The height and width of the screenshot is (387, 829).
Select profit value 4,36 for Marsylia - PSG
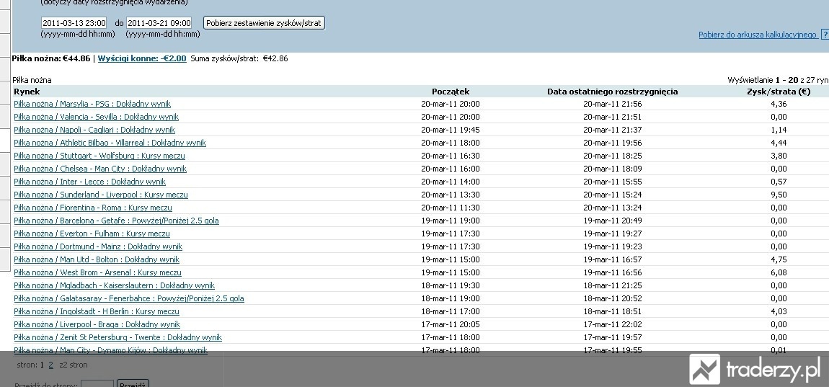(x=779, y=104)
